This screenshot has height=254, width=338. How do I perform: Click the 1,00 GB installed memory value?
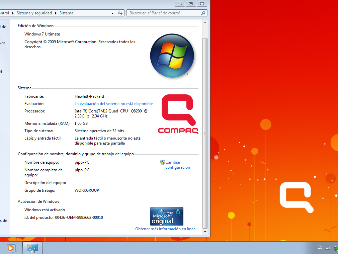pyautogui.click(x=81, y=123)
